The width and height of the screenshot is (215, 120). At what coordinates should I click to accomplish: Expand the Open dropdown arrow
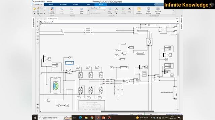click(45, 8)
